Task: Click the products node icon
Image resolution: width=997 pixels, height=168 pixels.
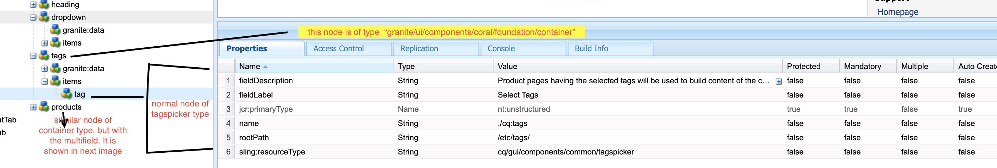Action: point(44,106)
